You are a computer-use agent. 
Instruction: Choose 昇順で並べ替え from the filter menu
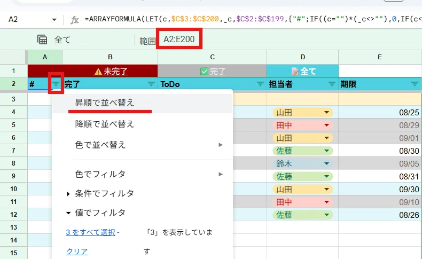tap(143, 103)
